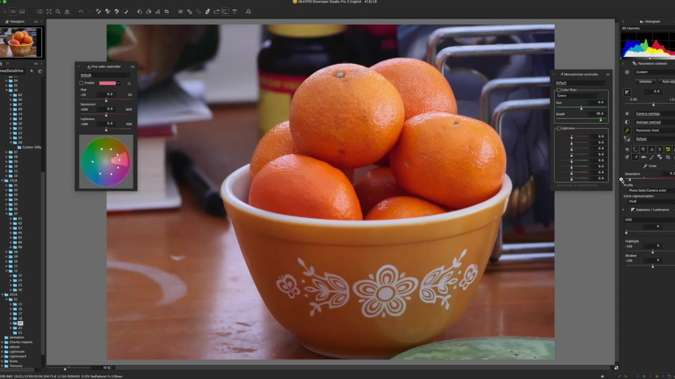Rotate image left using toolbar icon
This screenshot has width=675, height=379.
(140, 11)
